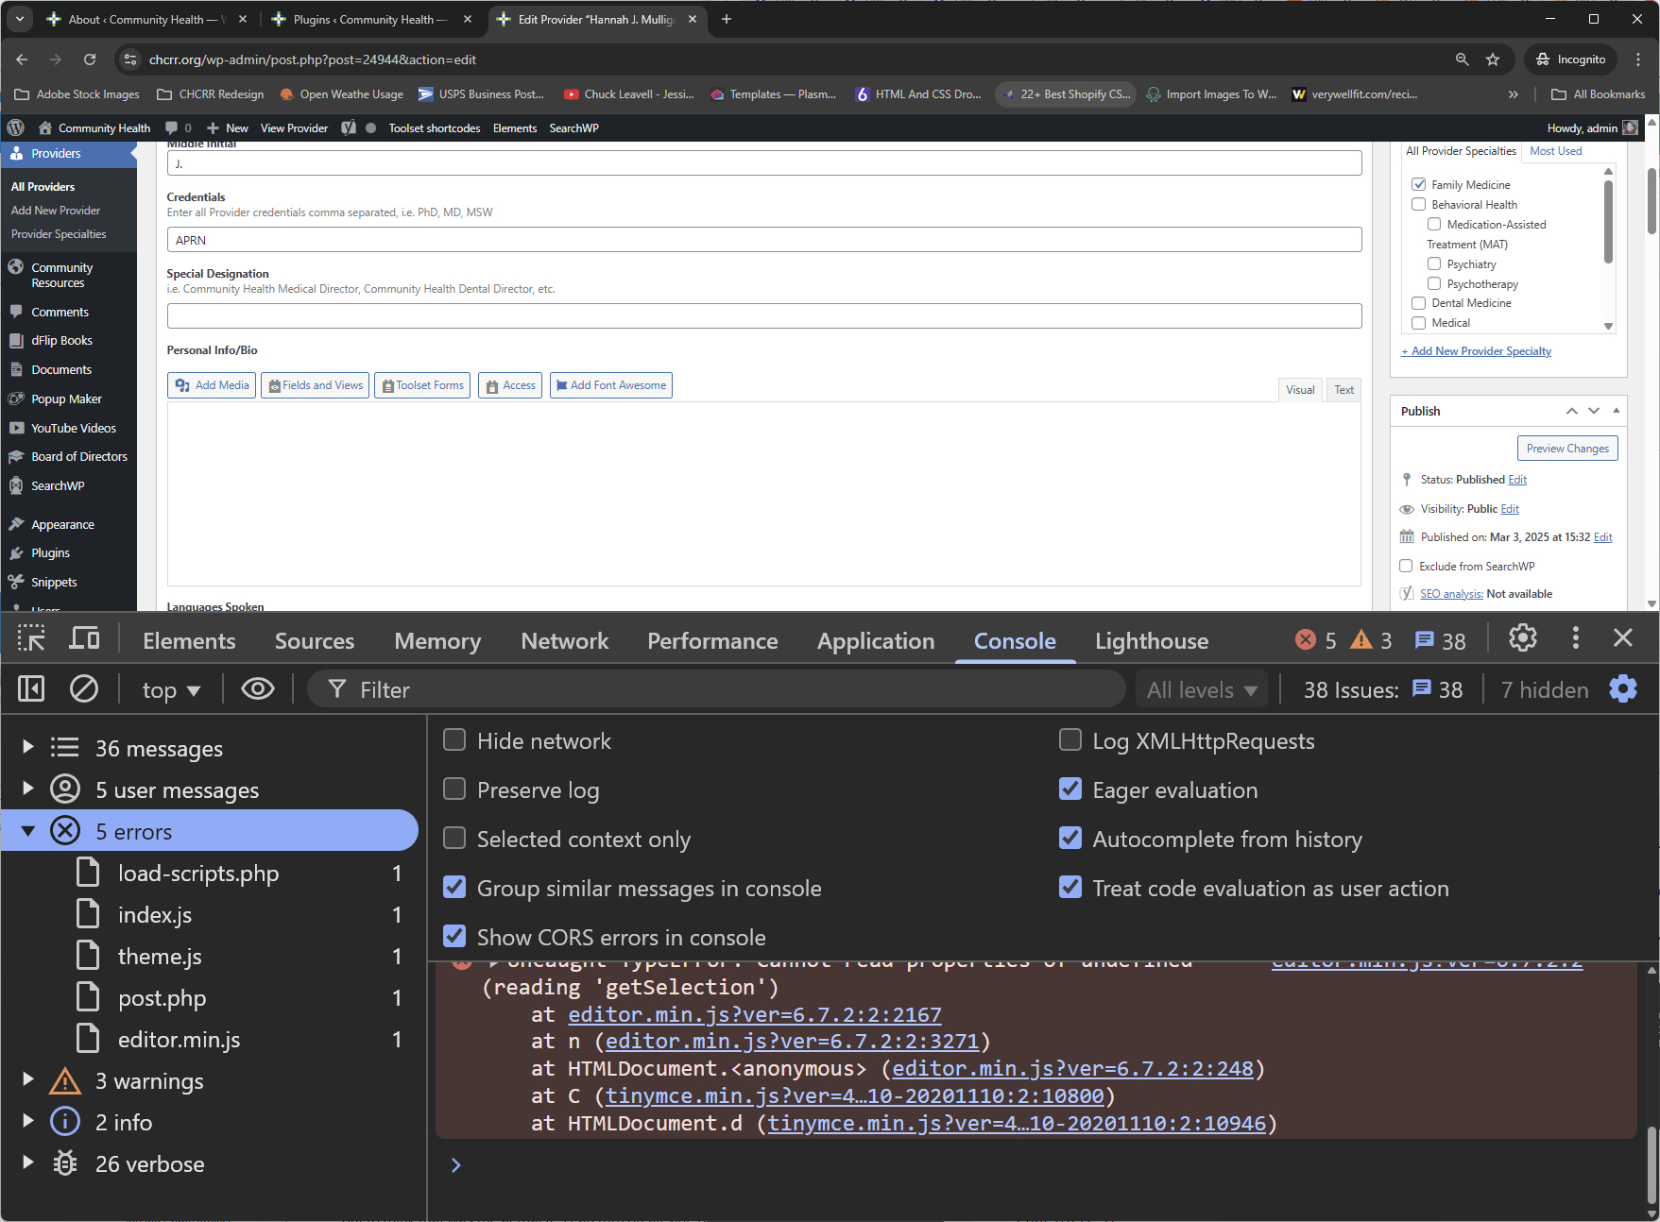
Task: Check the Behavioral Health specialty
Action: tap(1418, 204)
